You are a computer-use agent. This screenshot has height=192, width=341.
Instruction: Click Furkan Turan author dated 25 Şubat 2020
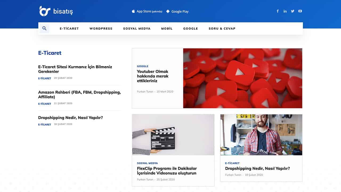point(145,179)
